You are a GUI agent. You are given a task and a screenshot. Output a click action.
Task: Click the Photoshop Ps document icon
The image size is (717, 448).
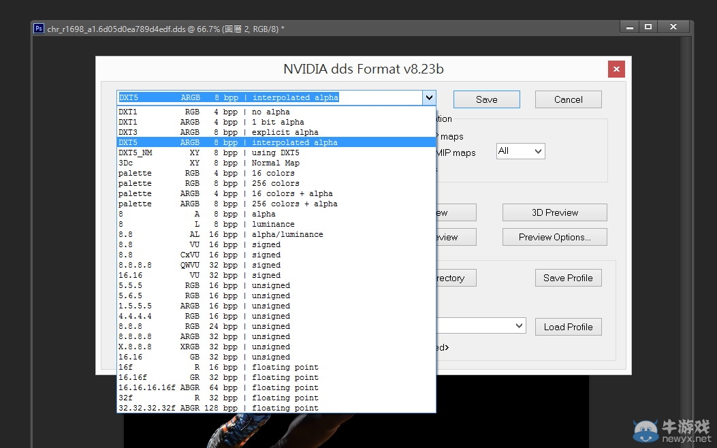[39, 29]
